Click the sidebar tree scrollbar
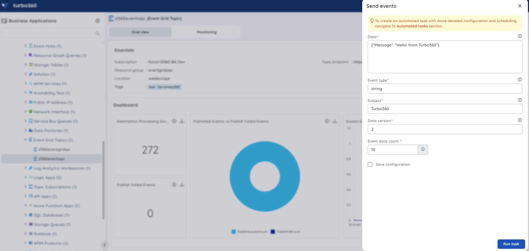The width and height of the screenshot is (529, 251). coord(104,180)
